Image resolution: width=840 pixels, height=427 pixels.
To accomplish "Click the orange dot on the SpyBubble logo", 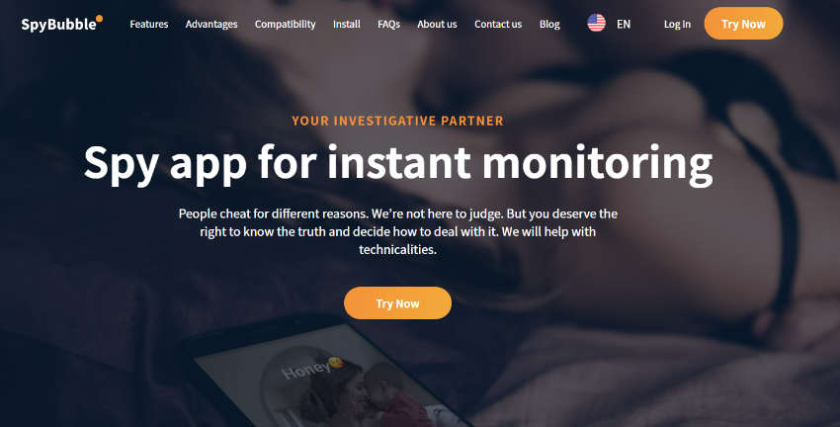I will (99, 19).
